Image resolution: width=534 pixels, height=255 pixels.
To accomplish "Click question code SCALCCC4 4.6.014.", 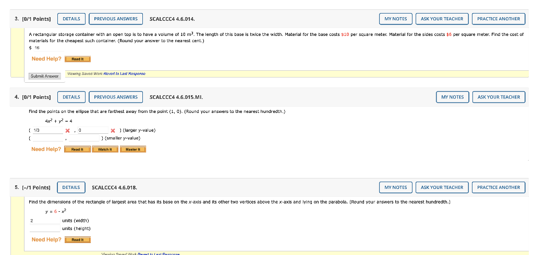I will (x=172, y=19).
